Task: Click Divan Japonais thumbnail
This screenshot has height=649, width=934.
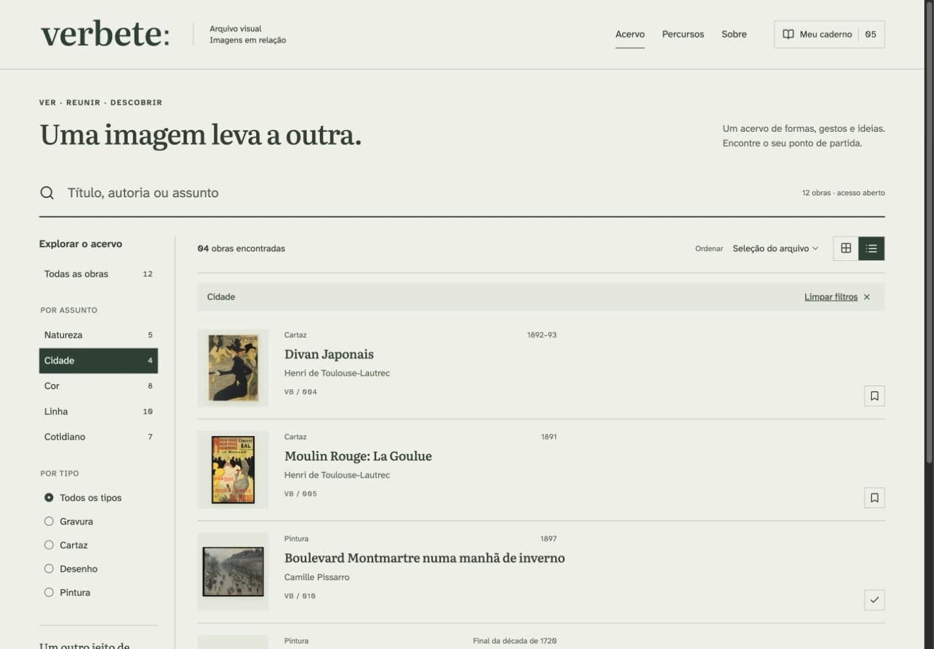Action: [x=233, y=368]
